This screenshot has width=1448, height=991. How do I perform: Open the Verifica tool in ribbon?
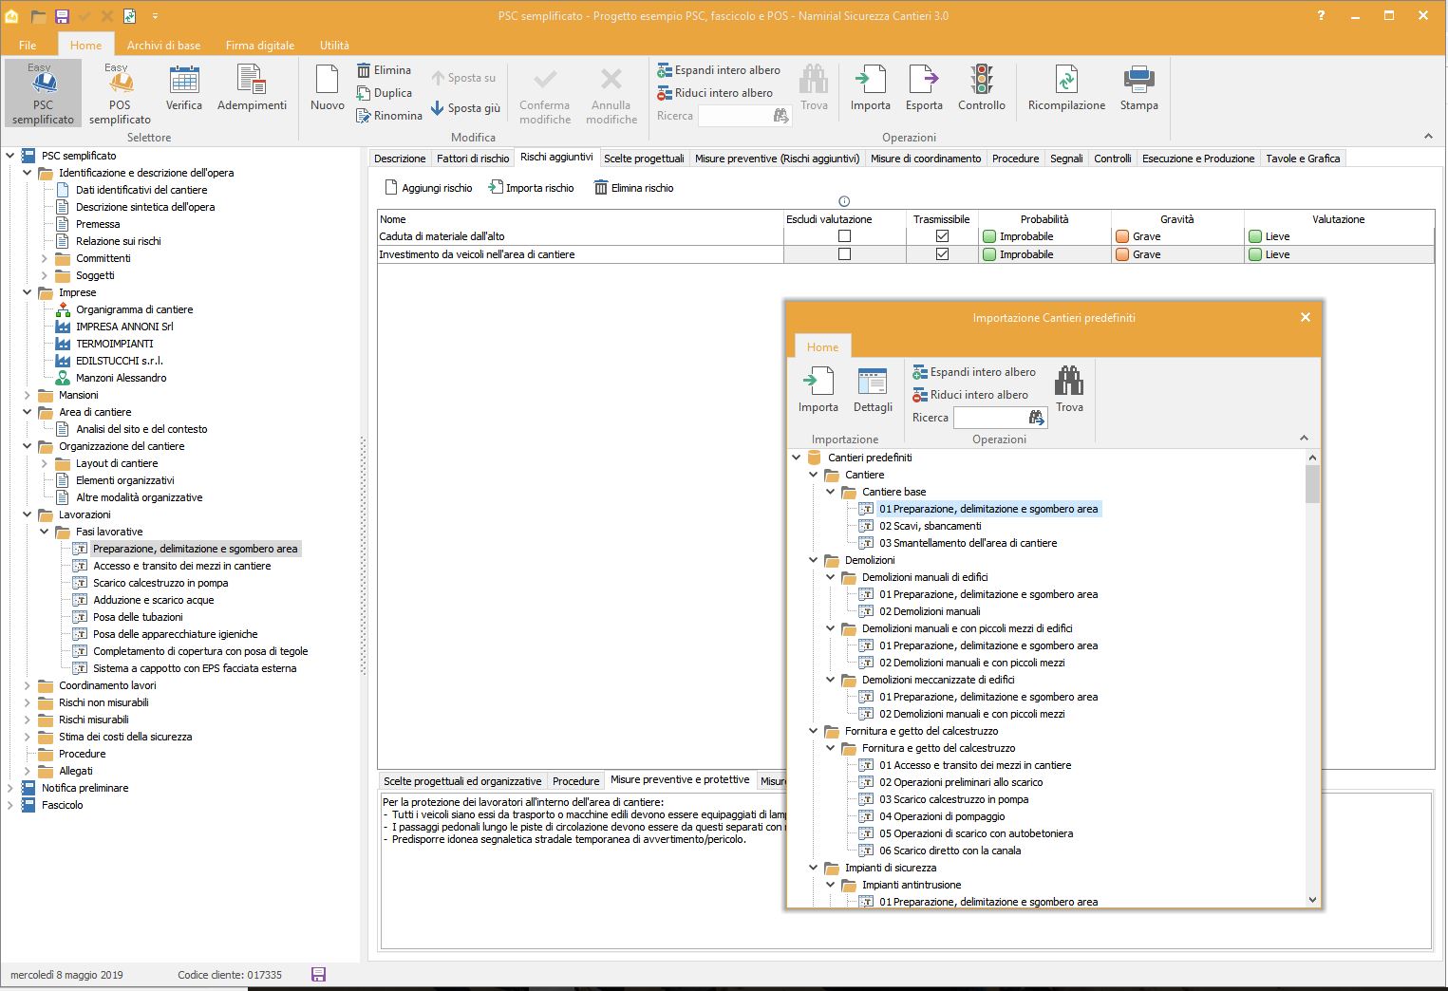tap(183, 89)
